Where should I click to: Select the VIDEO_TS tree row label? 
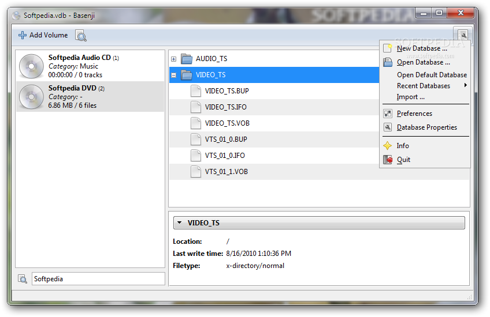pos(211,75)
